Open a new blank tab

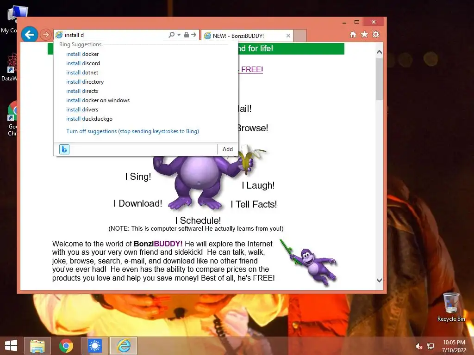pyautogui.click(x=300, y=36)
